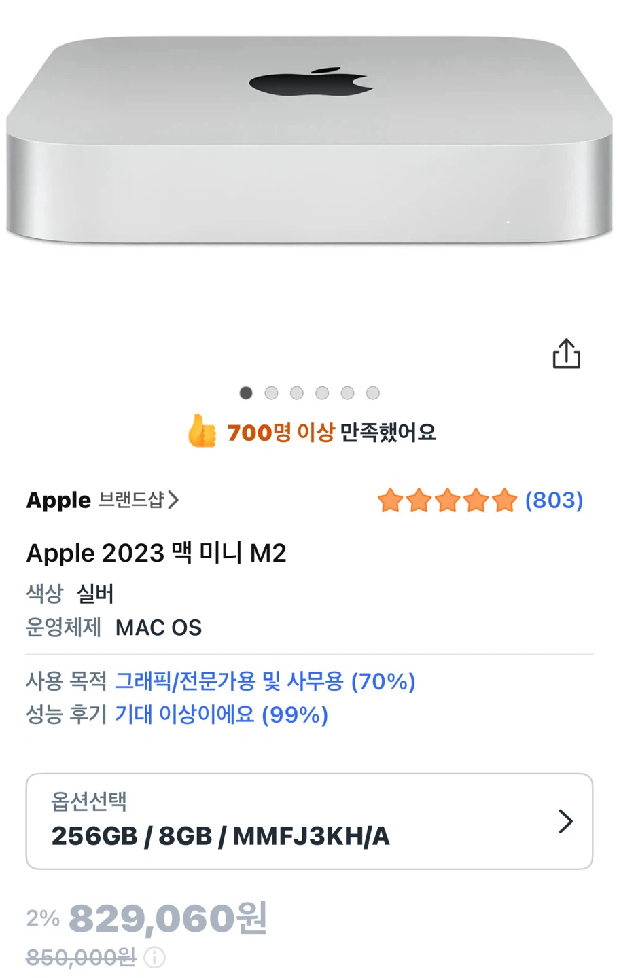Click the five-star rating icons
Image resolution: width=619 pixels, height=978 pixels.
point(447,501)
